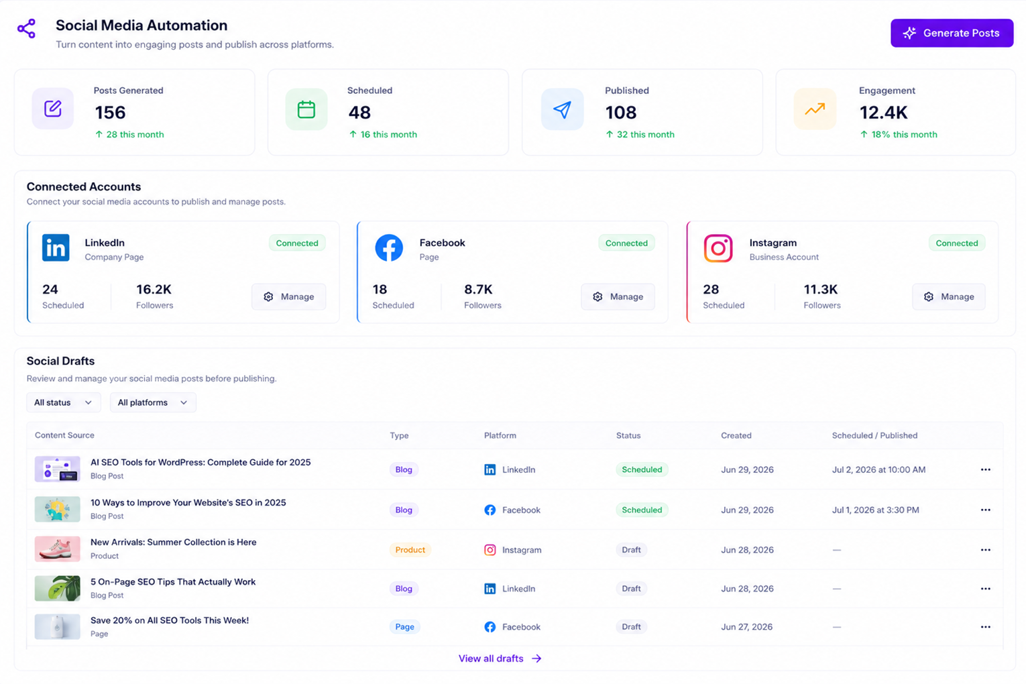Open Manage for the LinkedIn account

pos(288,296)
